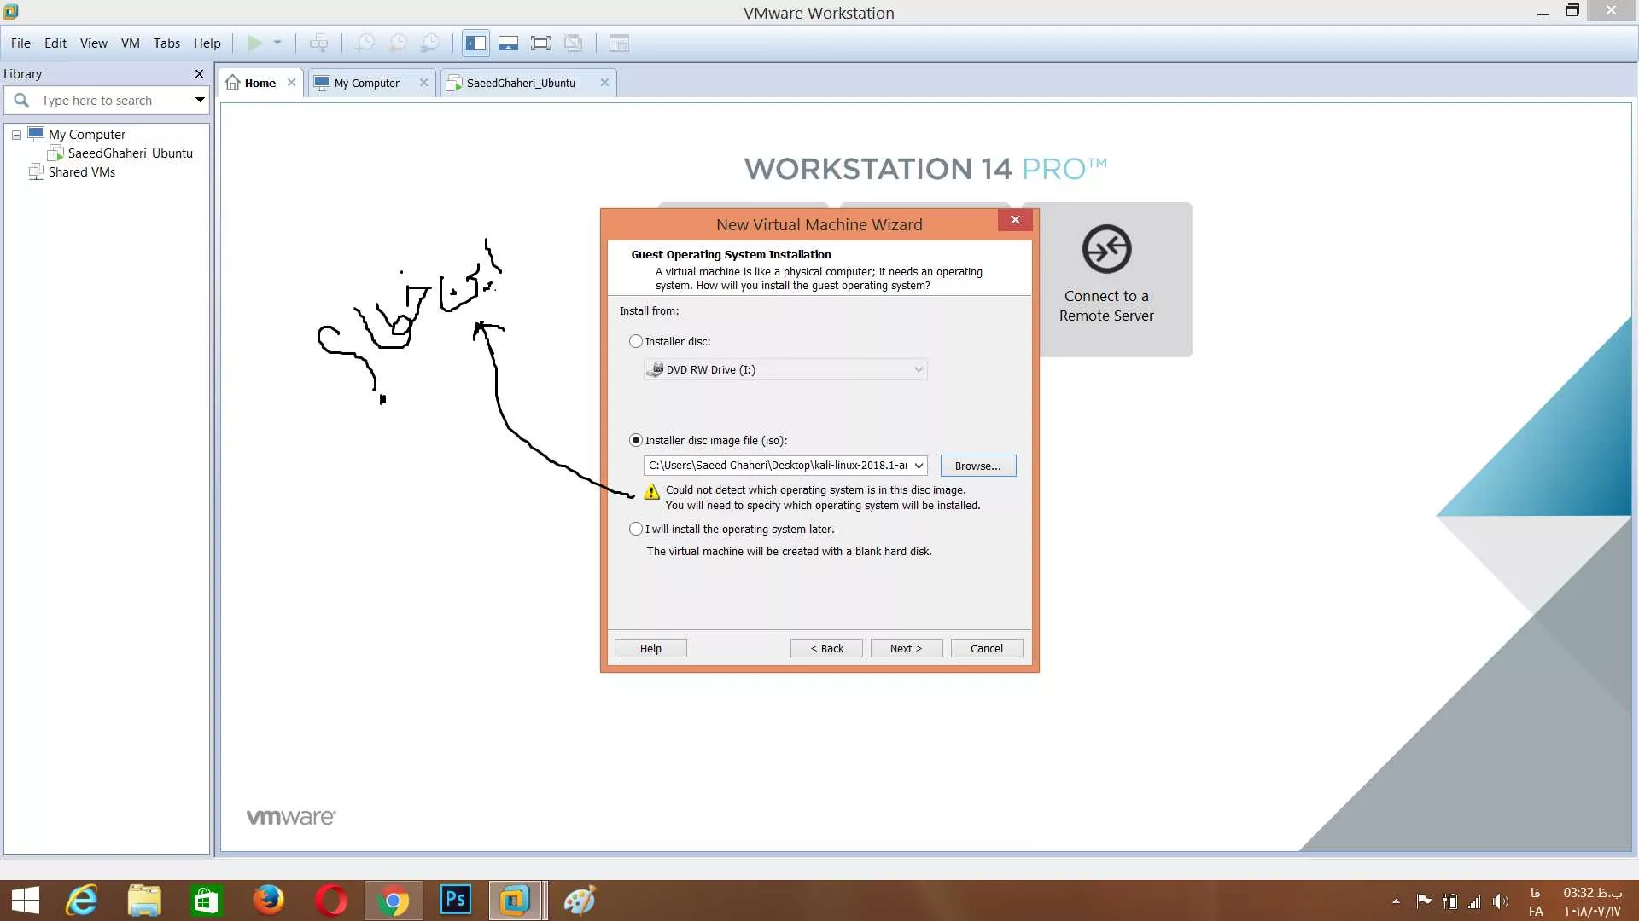Close the Library panel
Viewport: 1639px width, 921px height.
(x=199, y=74)
